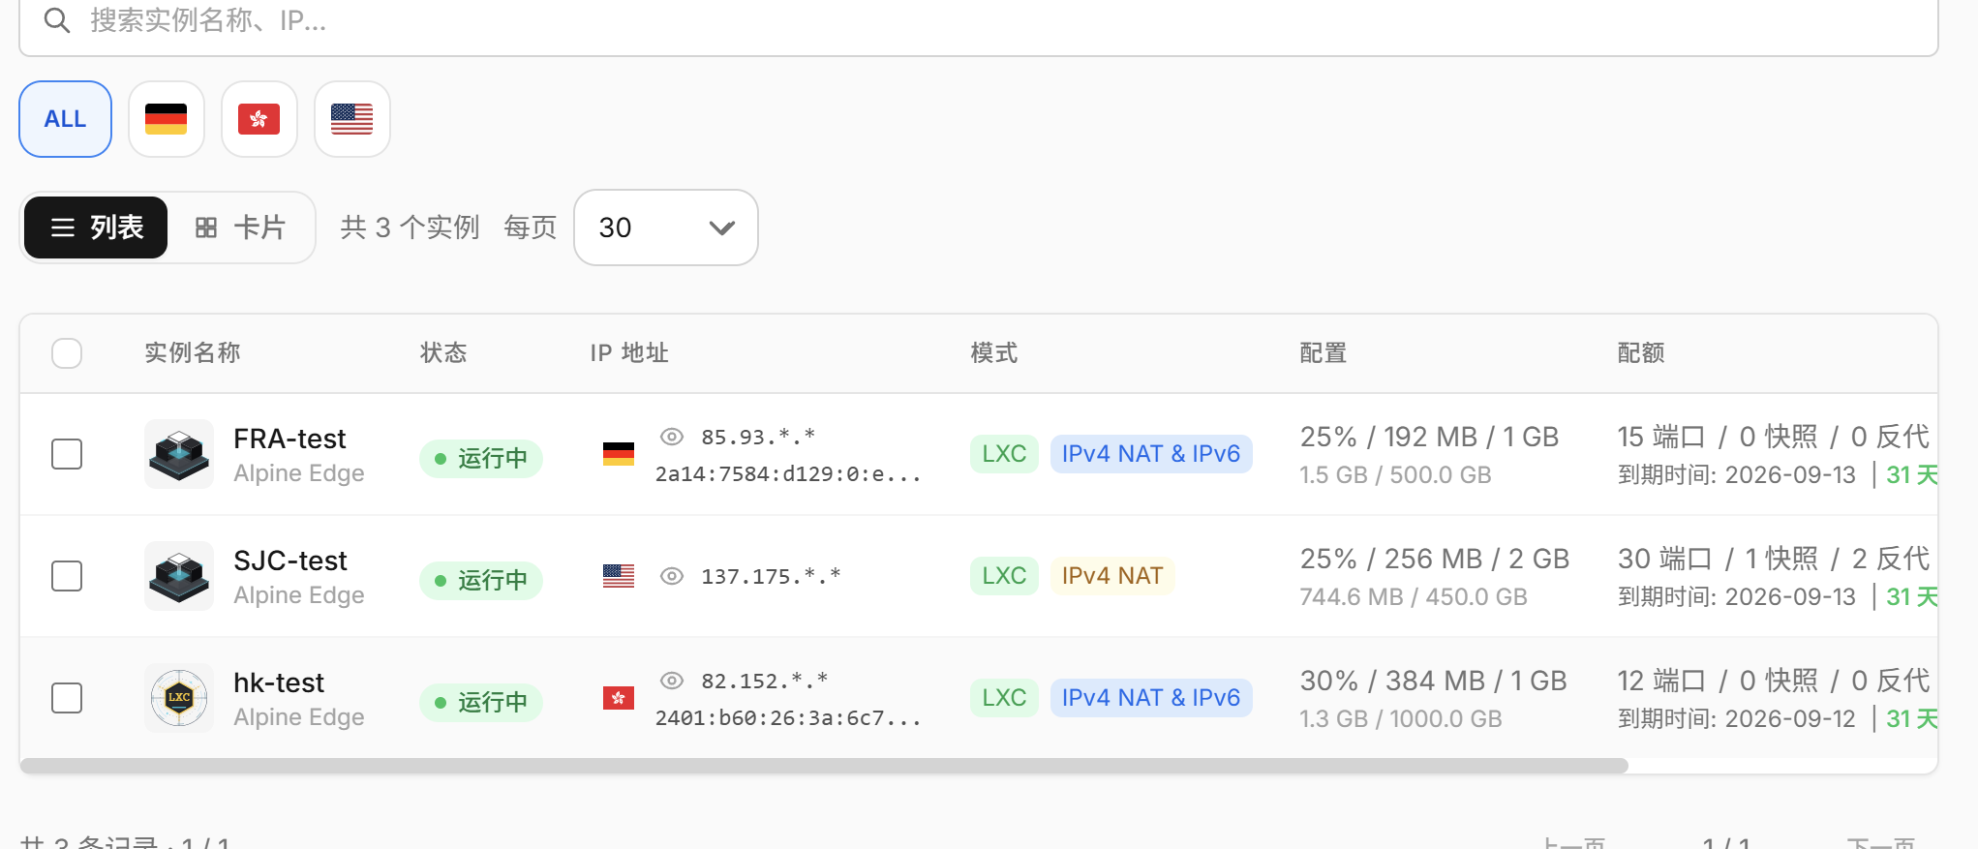1978x849 pixels.
Task: Click hk-test LXC logo icon
Action: pyautogui.click(x=179, y=698)
